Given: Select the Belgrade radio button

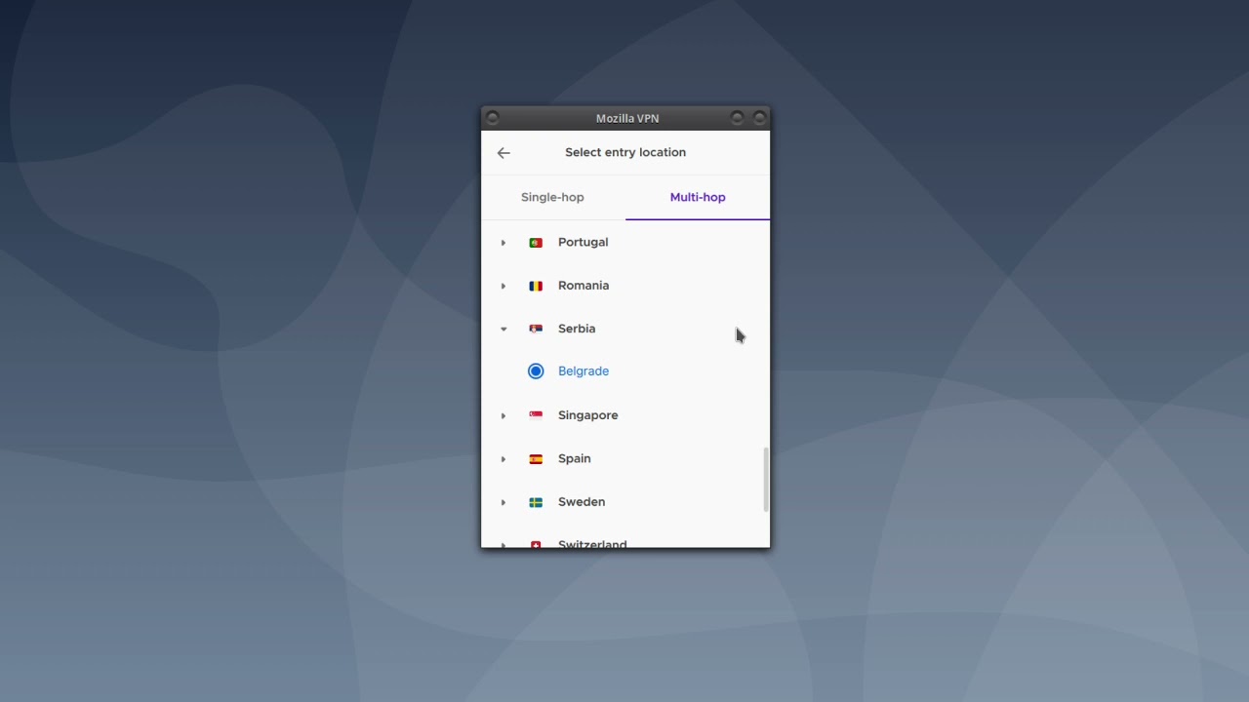Looking at the screenshot, I should click(x=536, y=371).
